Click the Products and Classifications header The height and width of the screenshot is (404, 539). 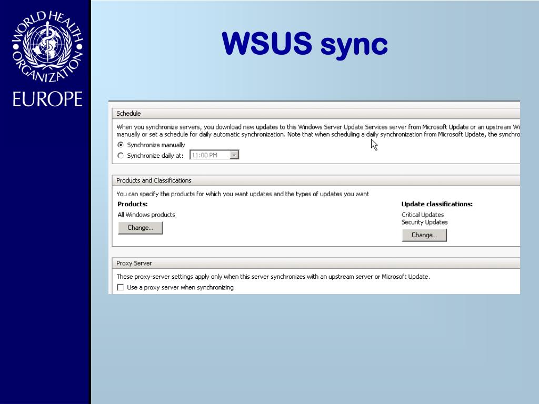click(x=316, y=180)
